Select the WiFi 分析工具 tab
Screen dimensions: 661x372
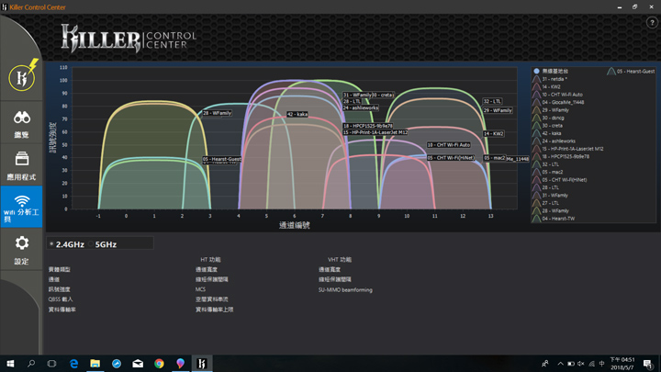[21, 207]
